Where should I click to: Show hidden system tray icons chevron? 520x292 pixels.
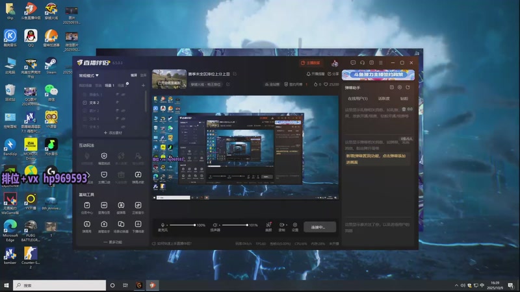pos(456,286)
